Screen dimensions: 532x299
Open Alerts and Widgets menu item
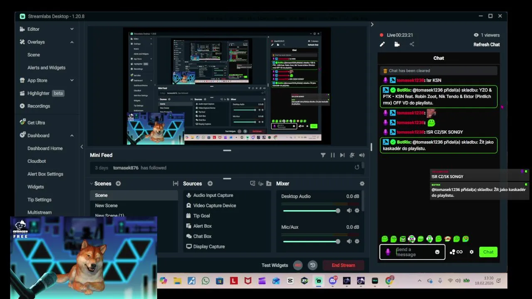click(x=46, y=68)
